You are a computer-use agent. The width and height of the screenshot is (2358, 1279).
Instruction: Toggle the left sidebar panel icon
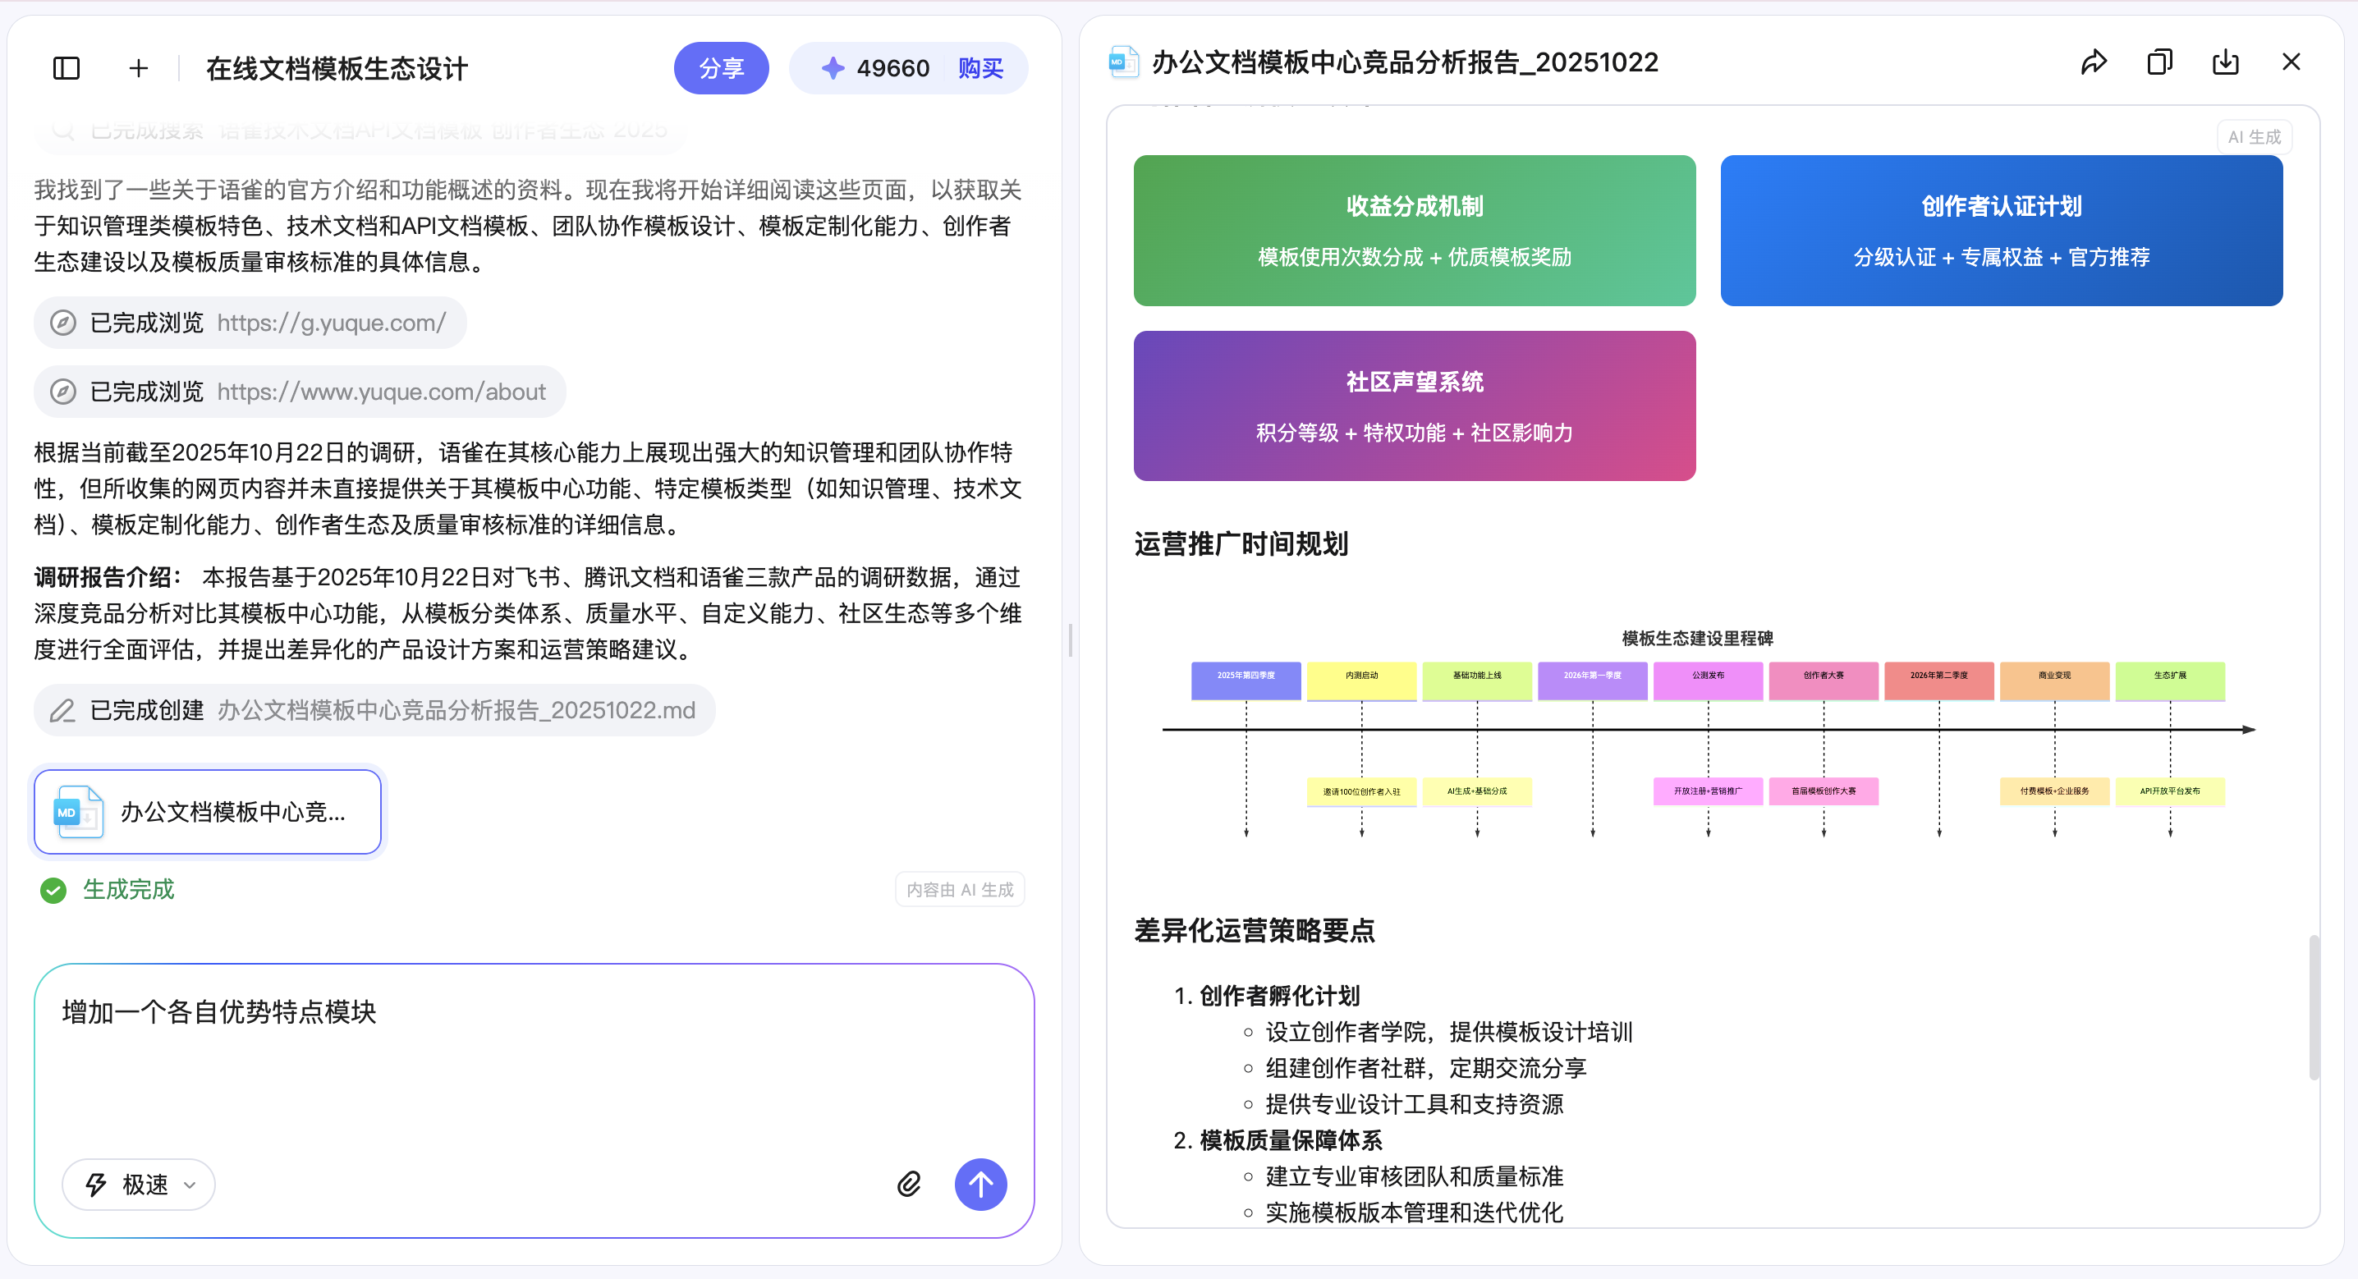pos(66,69)
